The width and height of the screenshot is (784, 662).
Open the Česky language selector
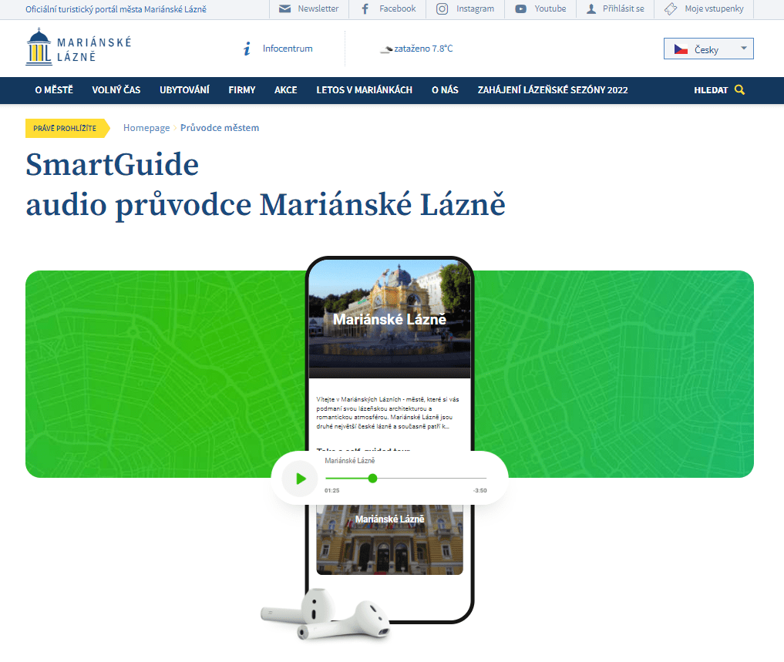pos(707,48)
